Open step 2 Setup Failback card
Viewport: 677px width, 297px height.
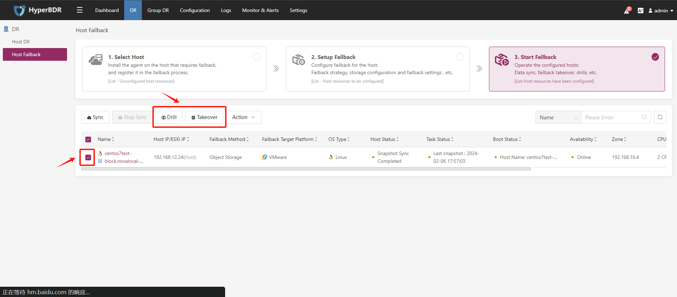pos(377,69)
